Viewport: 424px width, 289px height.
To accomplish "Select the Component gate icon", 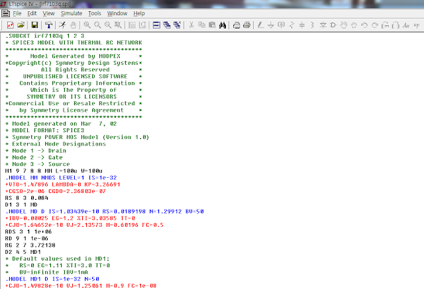I will (x=333, y=25).
